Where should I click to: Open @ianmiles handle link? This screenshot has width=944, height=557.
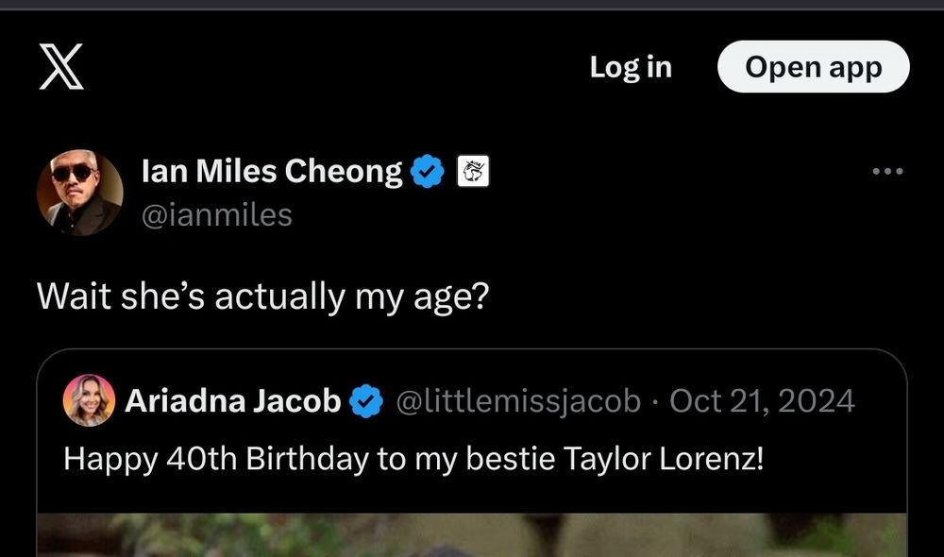(218, 215)
